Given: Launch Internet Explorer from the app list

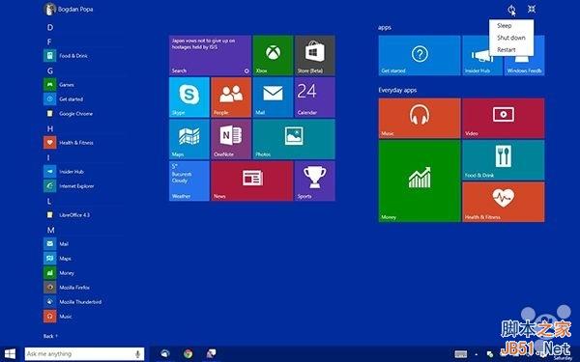Looking at the screenshot, I should 69,185.
